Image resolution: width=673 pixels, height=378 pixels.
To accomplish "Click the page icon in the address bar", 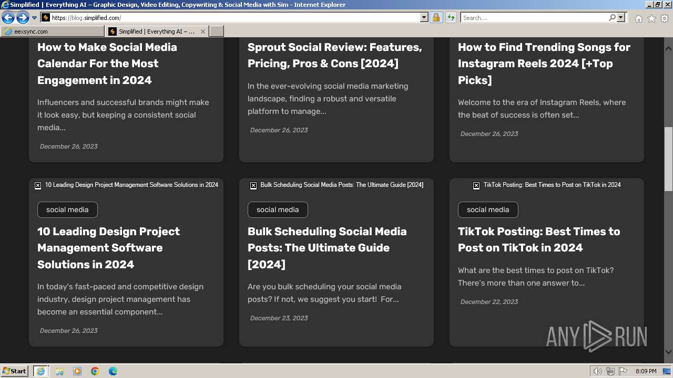I will click(46, 18).
